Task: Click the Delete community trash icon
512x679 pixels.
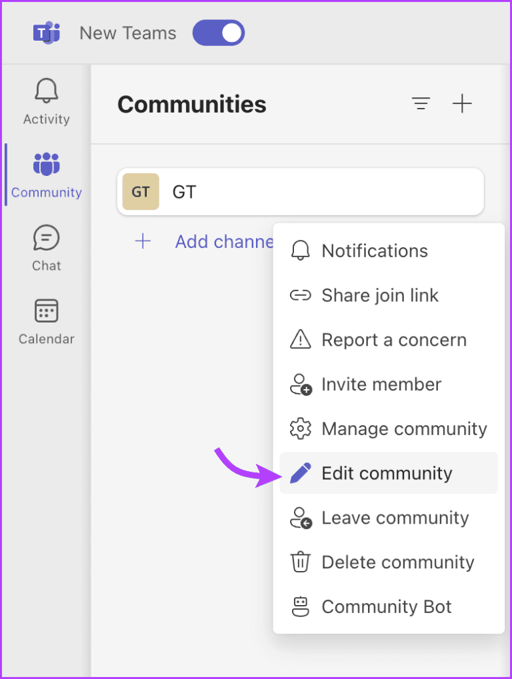Action: [x=301, y=562]
